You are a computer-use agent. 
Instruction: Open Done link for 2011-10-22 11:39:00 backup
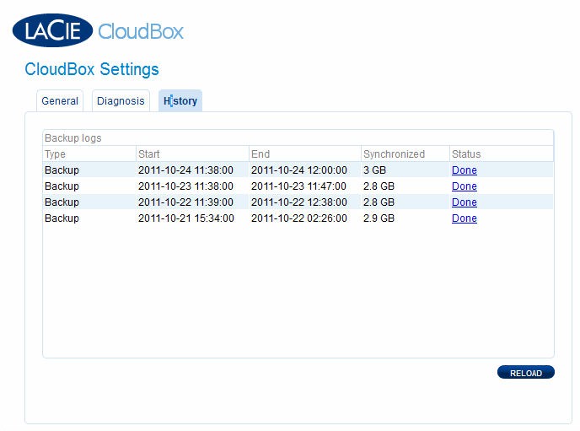click(x=465, y=202)
